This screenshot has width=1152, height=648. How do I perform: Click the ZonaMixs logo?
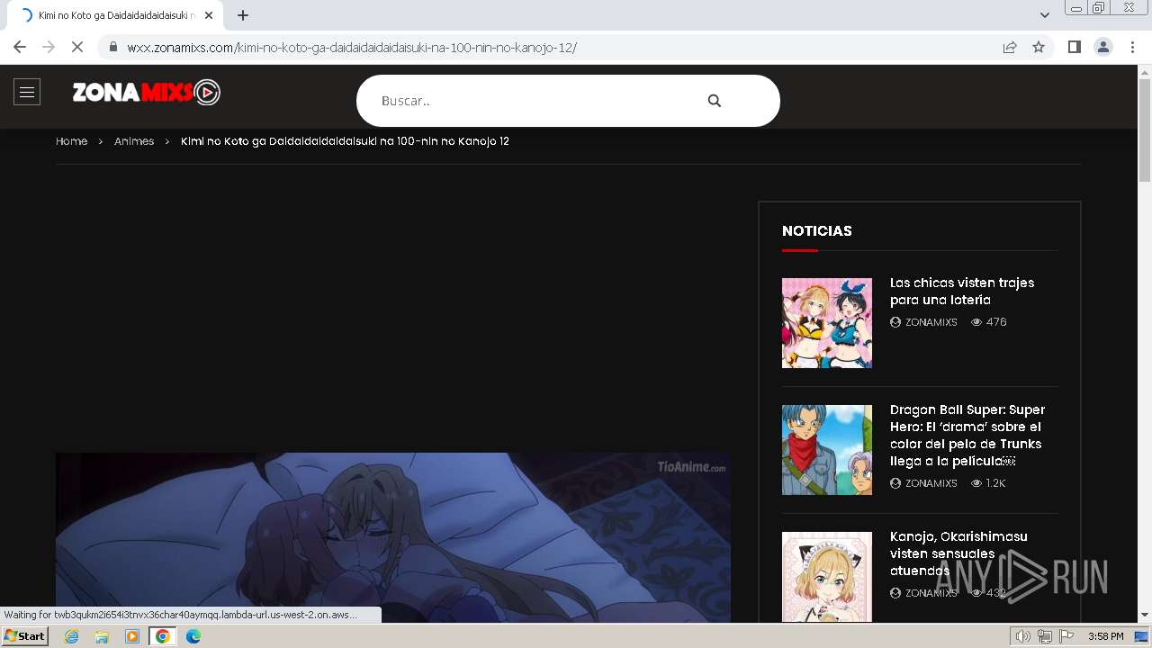point(147,92)
